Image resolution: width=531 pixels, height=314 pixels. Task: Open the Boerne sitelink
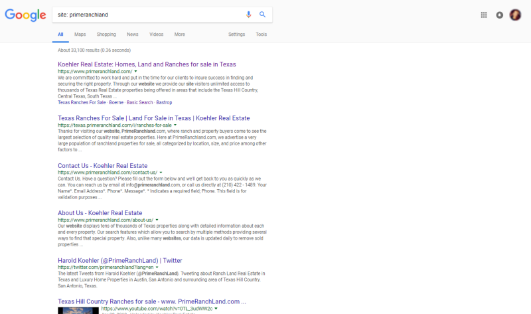(116, 102)
